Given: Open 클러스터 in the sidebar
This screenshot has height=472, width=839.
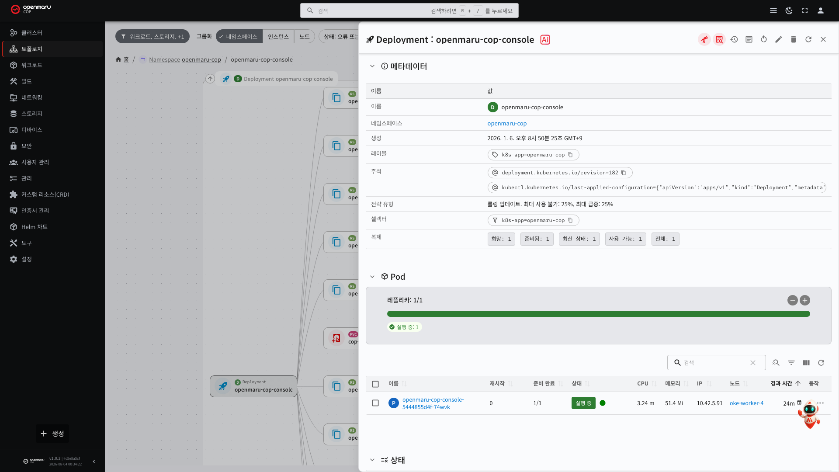Looking at the screenshot, I should (52, 33).
